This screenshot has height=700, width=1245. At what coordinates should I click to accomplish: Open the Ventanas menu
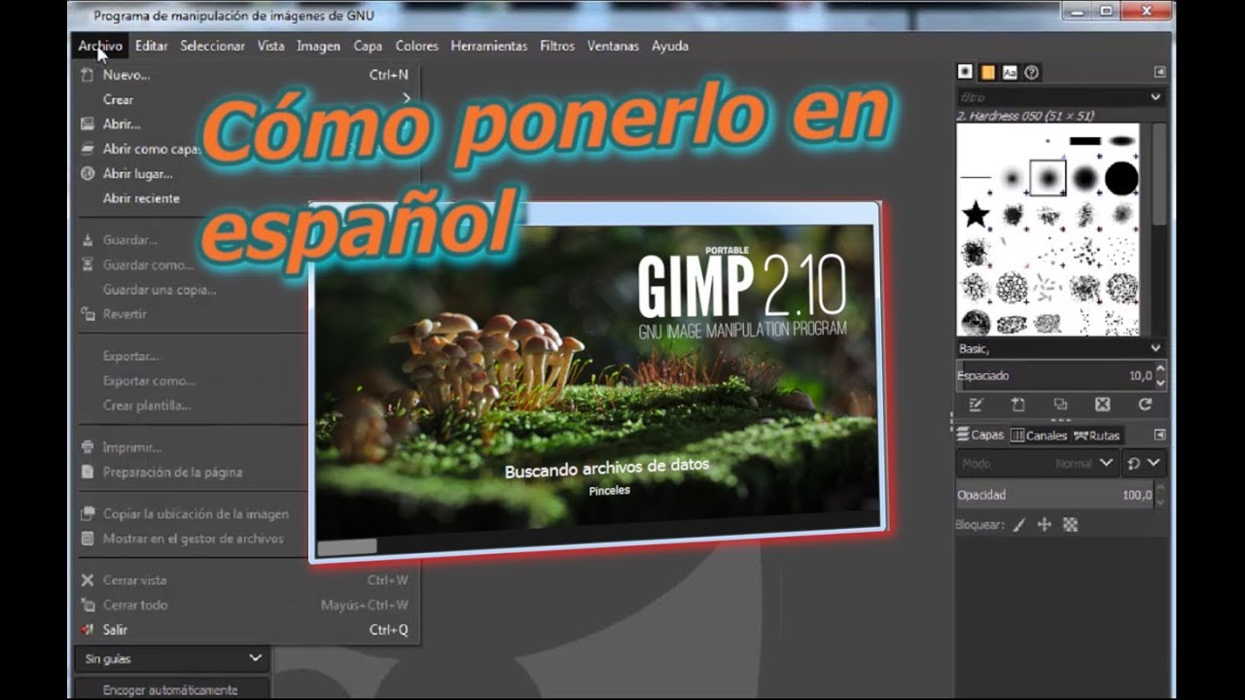pos(613,46)
